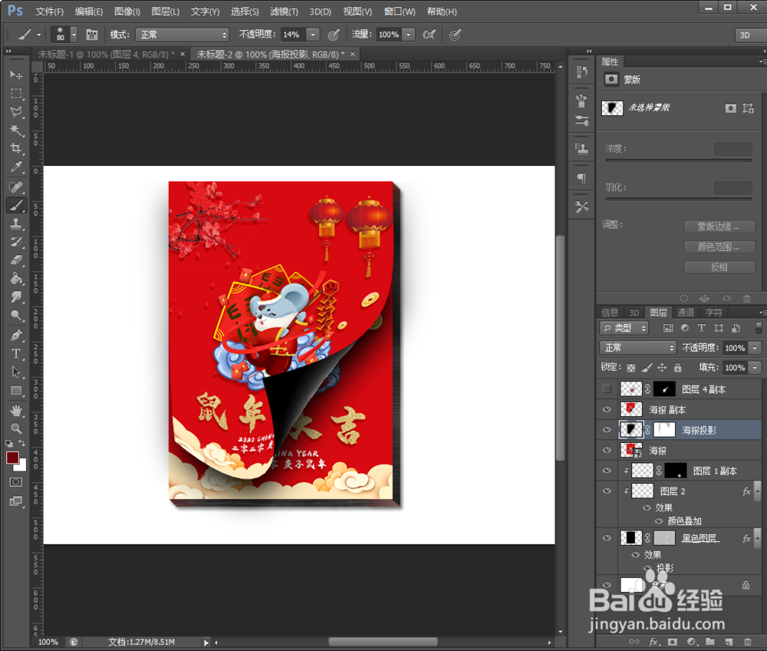This screenshot has width=767, height=651.
Task: Select the Paint Bucket tool
Action: coord(16,279)
